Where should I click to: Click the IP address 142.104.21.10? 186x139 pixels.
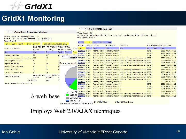[124, 102]
